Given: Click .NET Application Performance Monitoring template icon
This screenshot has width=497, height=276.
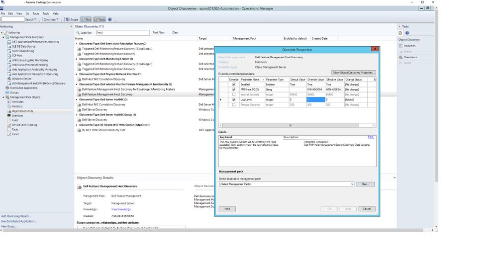Looking at the screenshot, I should point(9,42).
